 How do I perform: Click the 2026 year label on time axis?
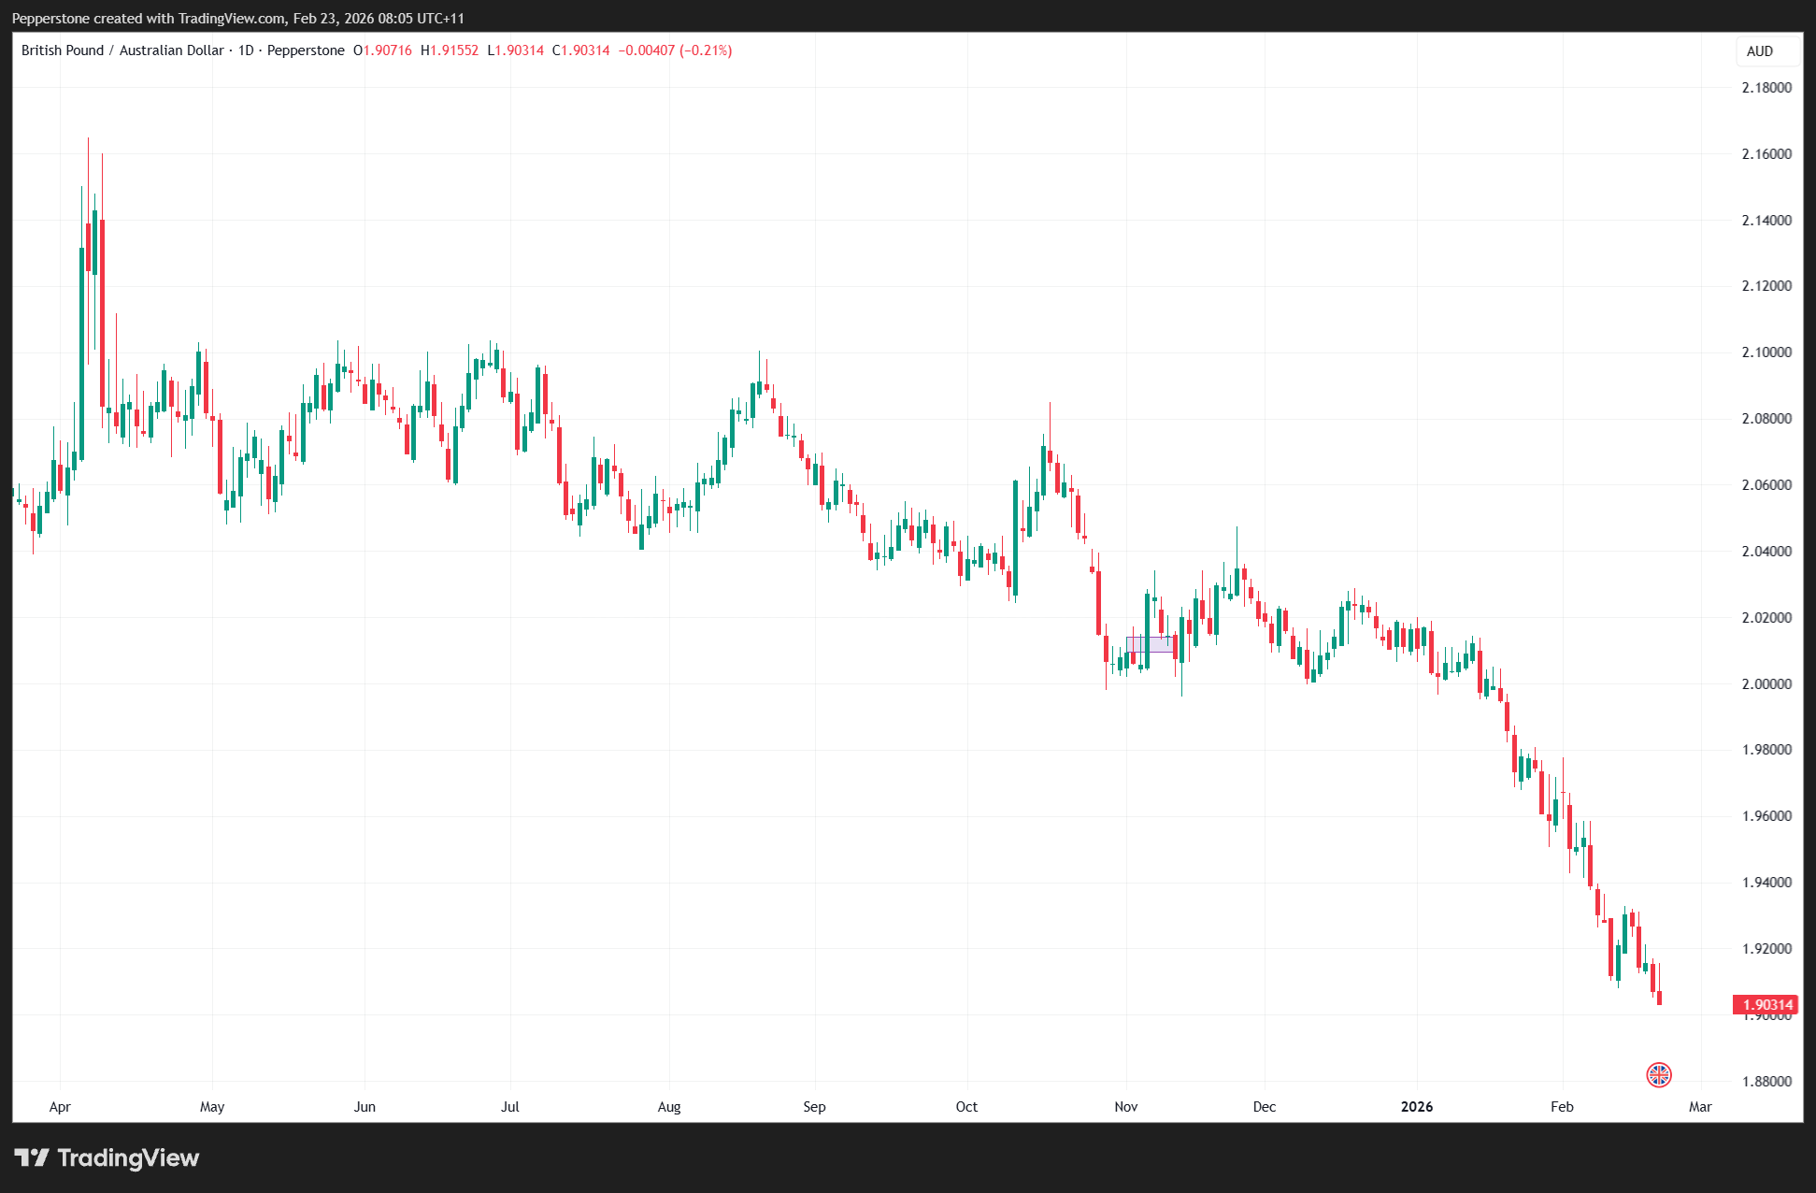[1416, 1106]
